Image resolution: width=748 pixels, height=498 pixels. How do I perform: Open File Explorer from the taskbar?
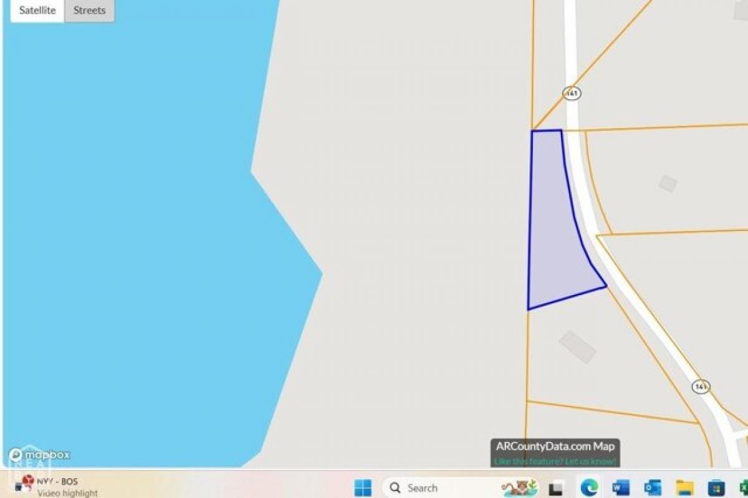684,488
